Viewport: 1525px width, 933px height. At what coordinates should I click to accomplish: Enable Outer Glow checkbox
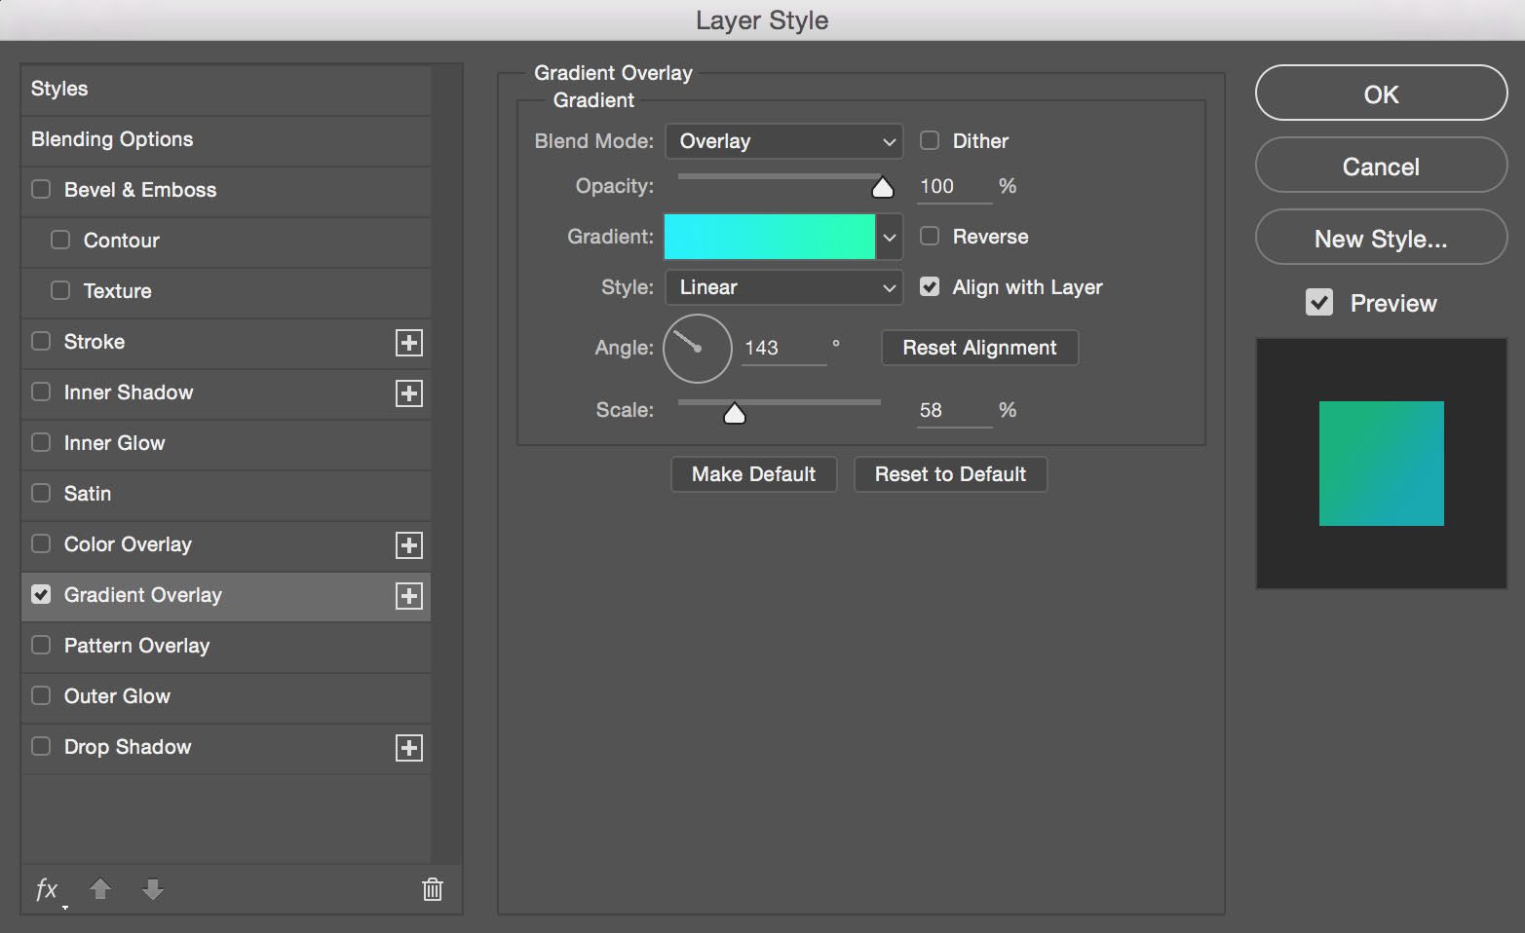pos(41,695)
